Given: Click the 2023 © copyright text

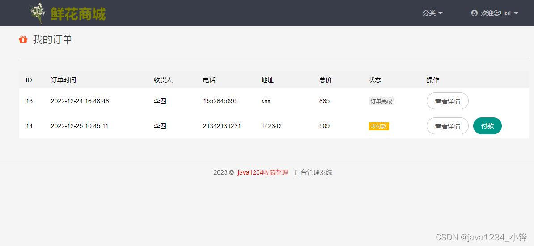Looking at the screenshot, I should click(x=224, y=172).
